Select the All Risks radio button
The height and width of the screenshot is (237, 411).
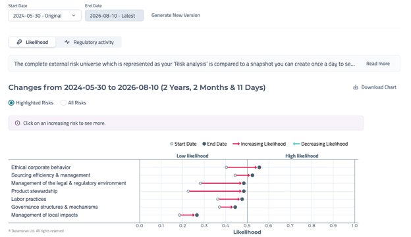[x=63, y=102]
